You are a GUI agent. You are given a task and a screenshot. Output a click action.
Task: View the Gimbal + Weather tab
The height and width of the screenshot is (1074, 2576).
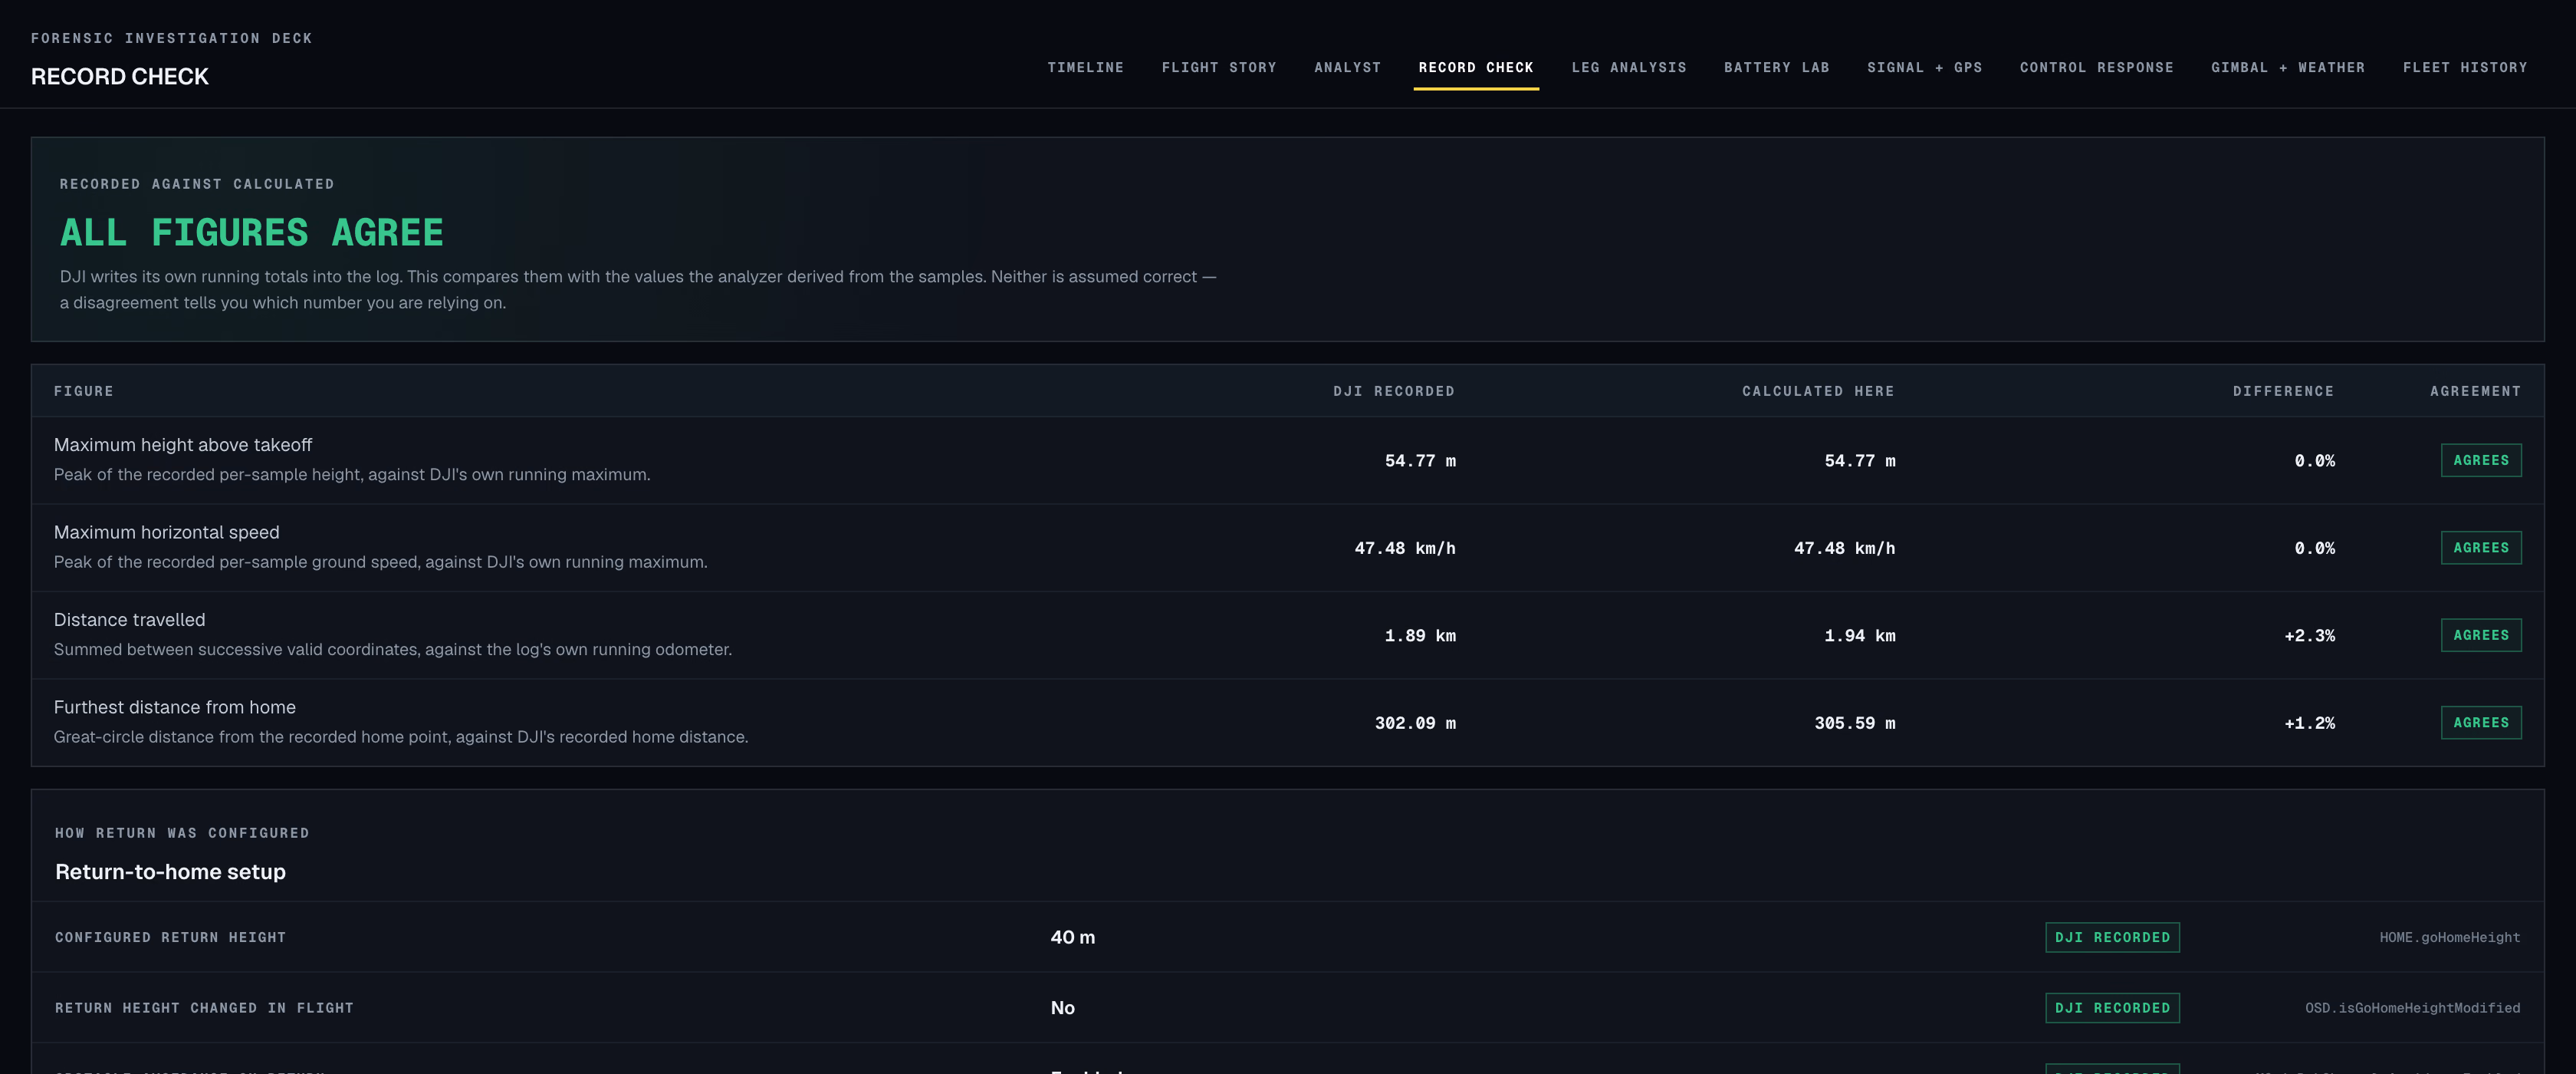pos(2288,67)
